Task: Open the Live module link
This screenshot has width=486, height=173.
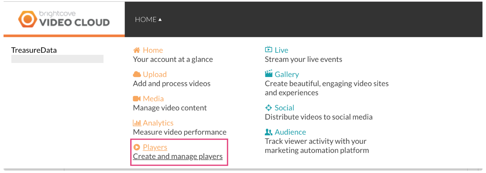Action: point(281,50)
